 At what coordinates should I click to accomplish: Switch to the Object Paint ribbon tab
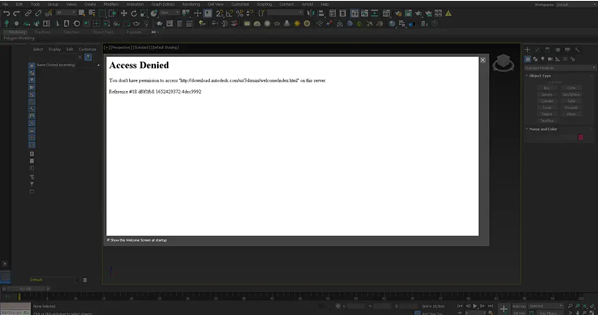coord(103,32)
